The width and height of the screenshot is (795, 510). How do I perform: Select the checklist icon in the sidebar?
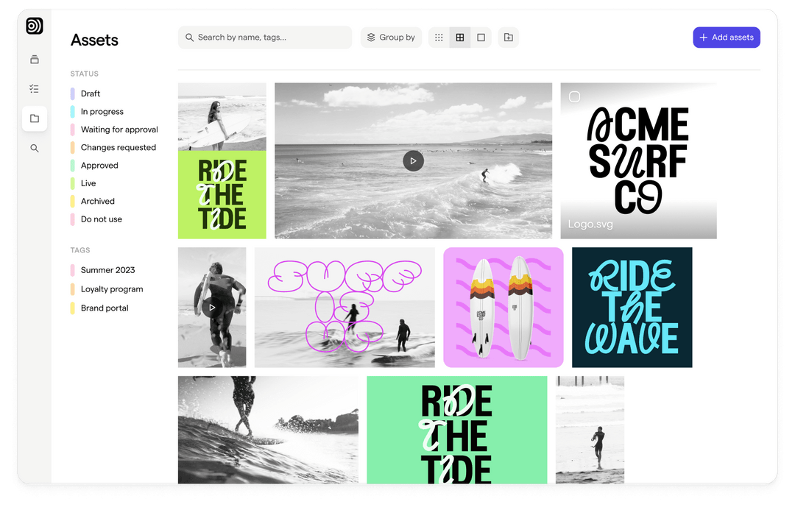click(34, 88)
